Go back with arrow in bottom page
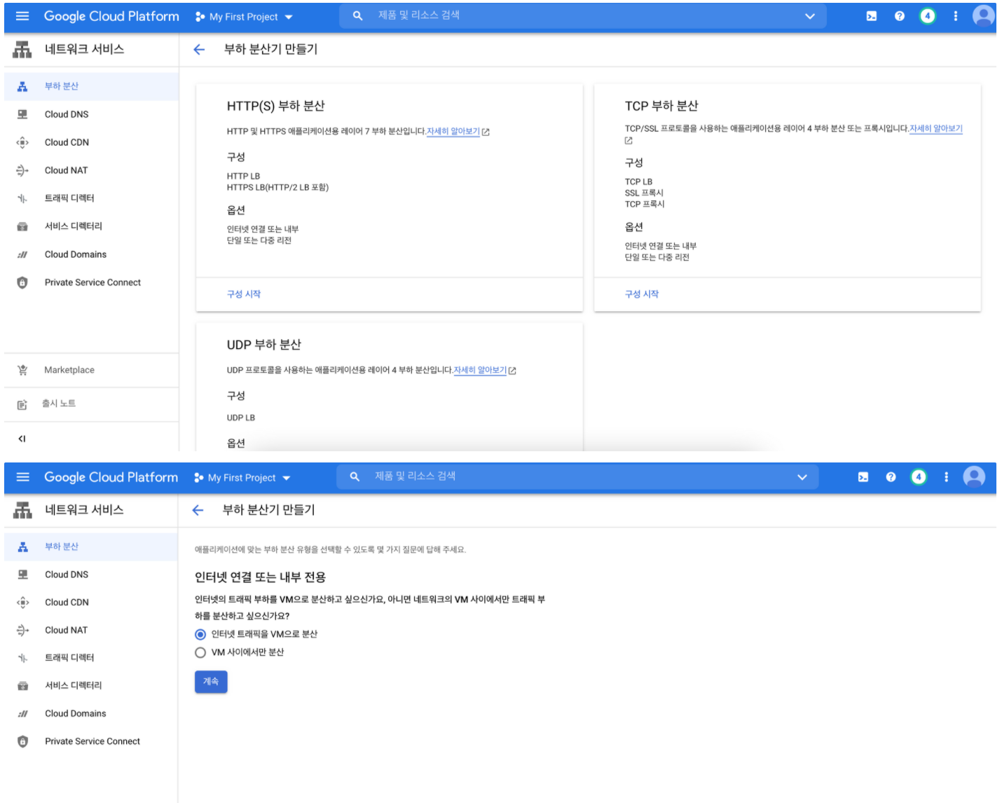Image resolution: width=1002 pixels, height=803 pixels. [x=198, y=510]
